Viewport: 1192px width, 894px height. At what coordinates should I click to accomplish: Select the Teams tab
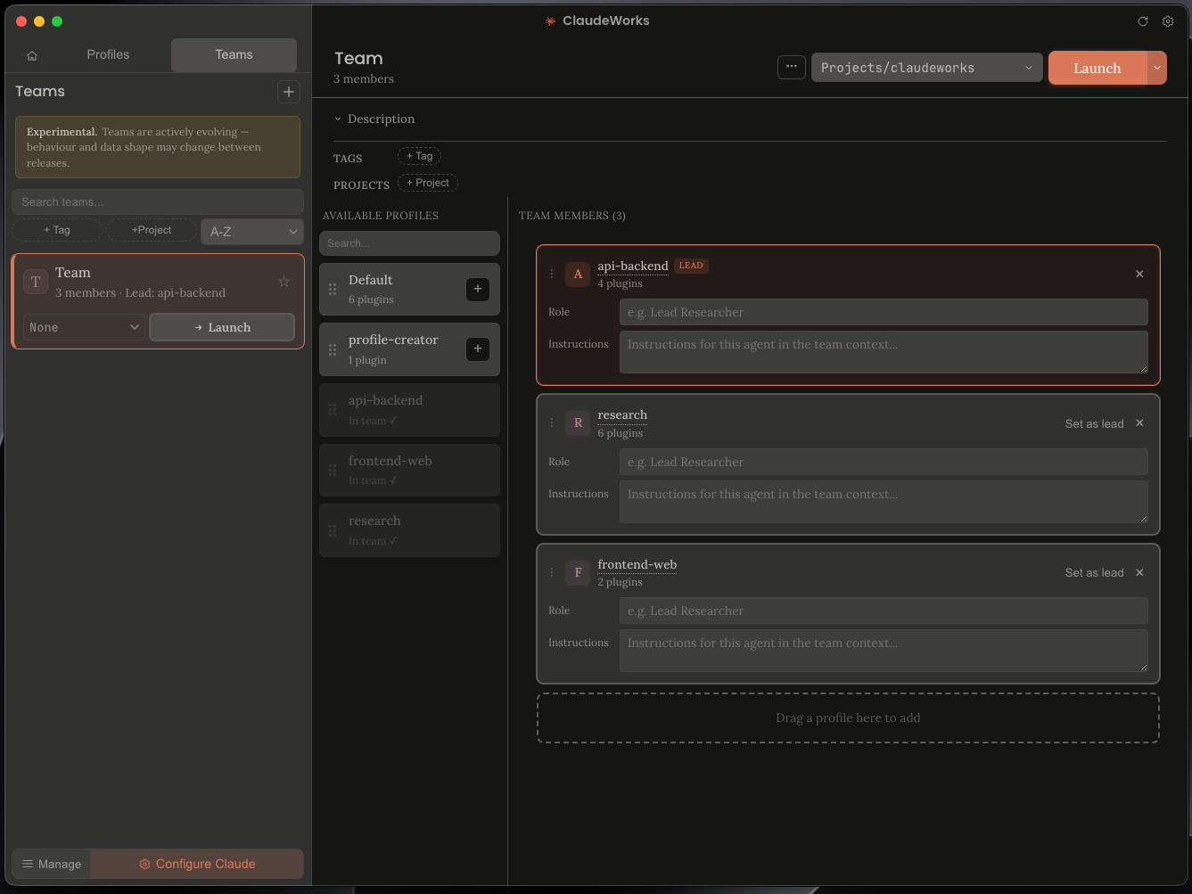pos(233,54)
